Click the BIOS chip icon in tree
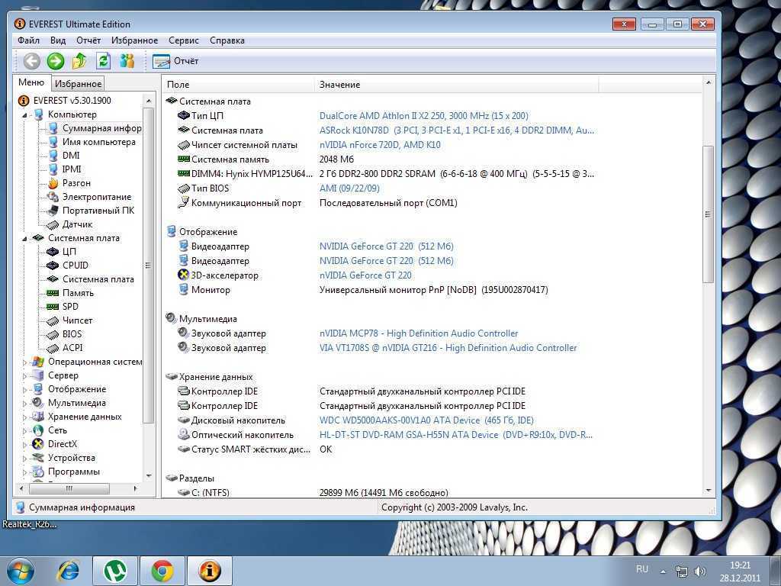This screenshot has width=781, height=586. click(53, 334)
